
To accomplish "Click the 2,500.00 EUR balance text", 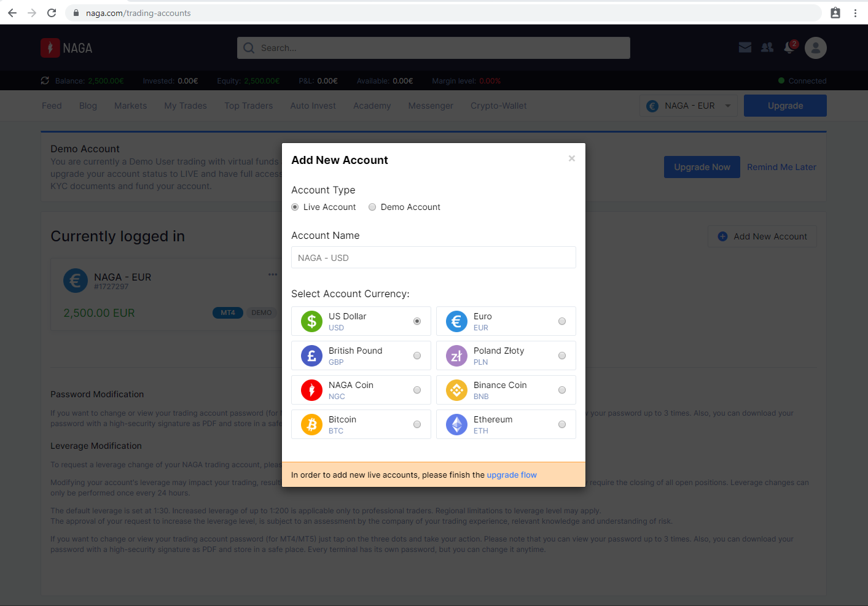I will tap(99, 313).
